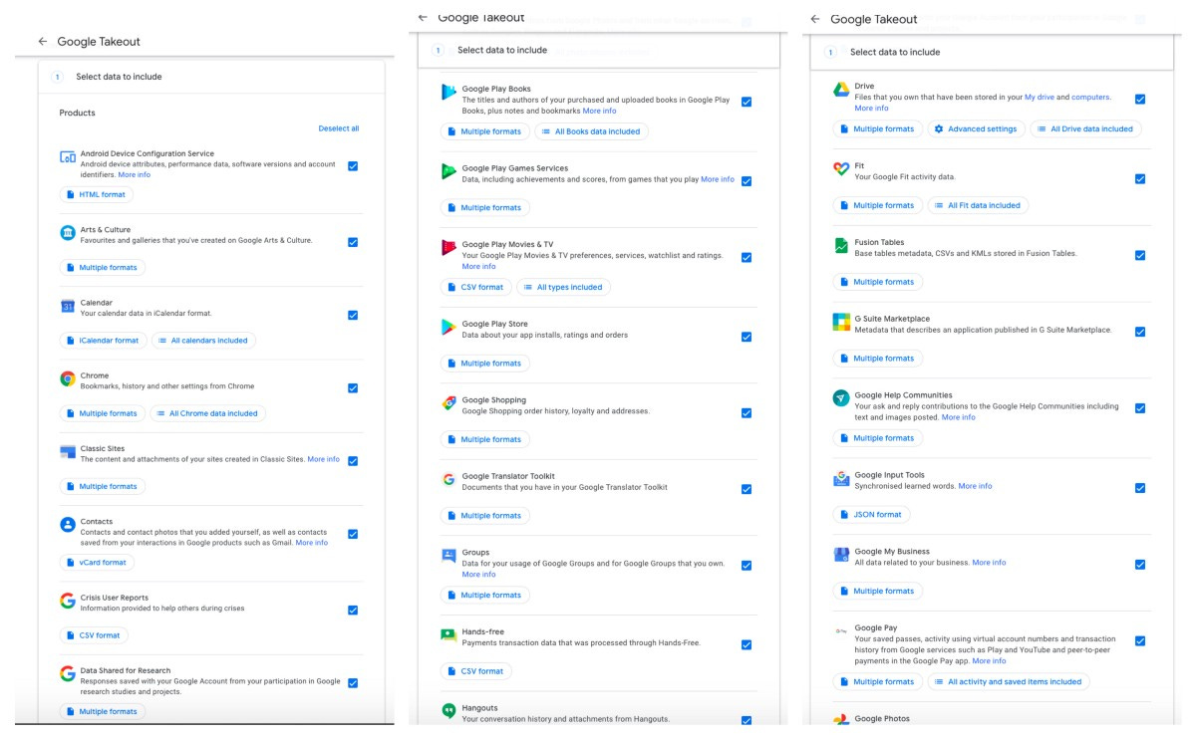Click the Google Play Store icon
Viewport: 1196px width, 739px height.
(449, 327)
